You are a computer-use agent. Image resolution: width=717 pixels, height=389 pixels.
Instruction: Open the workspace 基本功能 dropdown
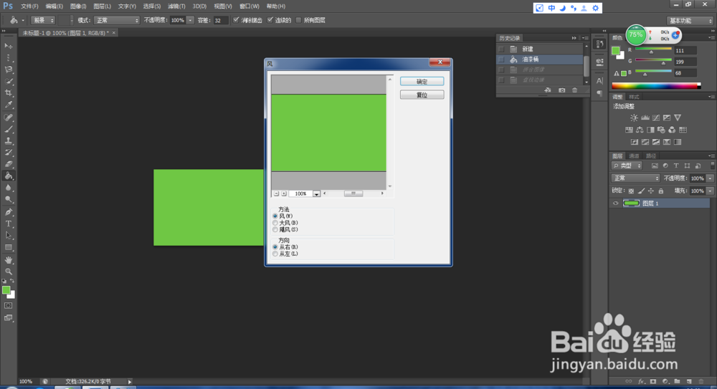tap(690, 21)
